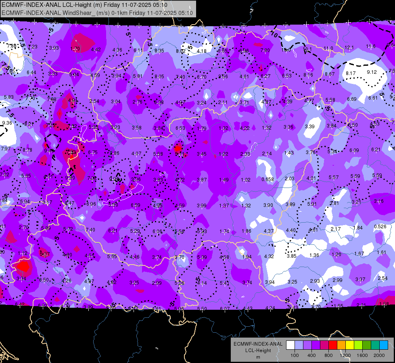The width and height of the screenshot is (395, 363).
Task: Click the wind shear value 0.526
Action: point(380,226)
